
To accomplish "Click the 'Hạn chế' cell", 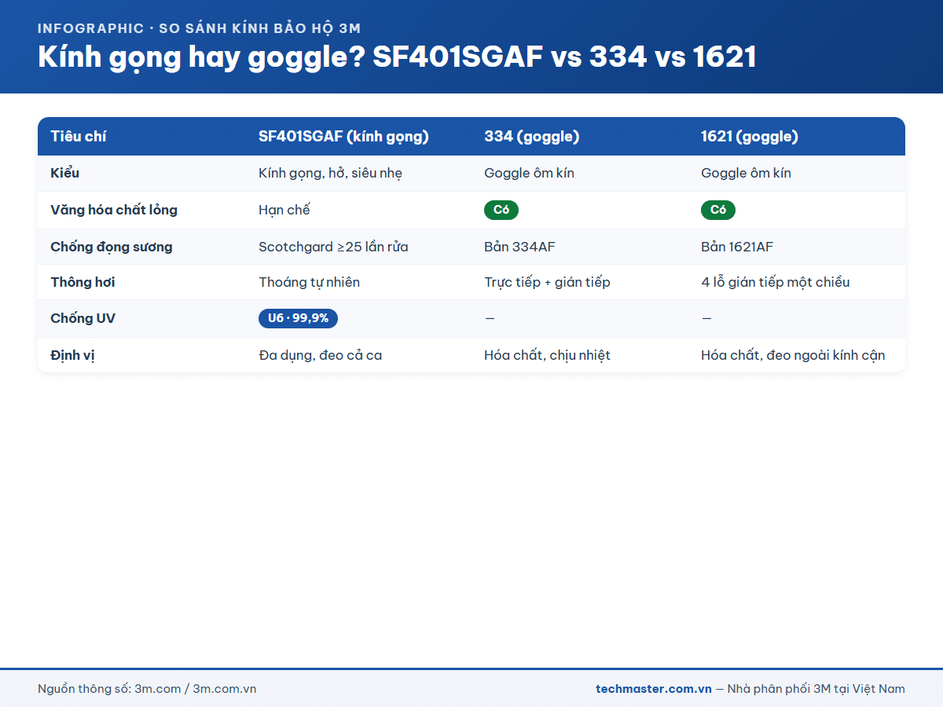I will pyautogui.click(x=284, y=210).
